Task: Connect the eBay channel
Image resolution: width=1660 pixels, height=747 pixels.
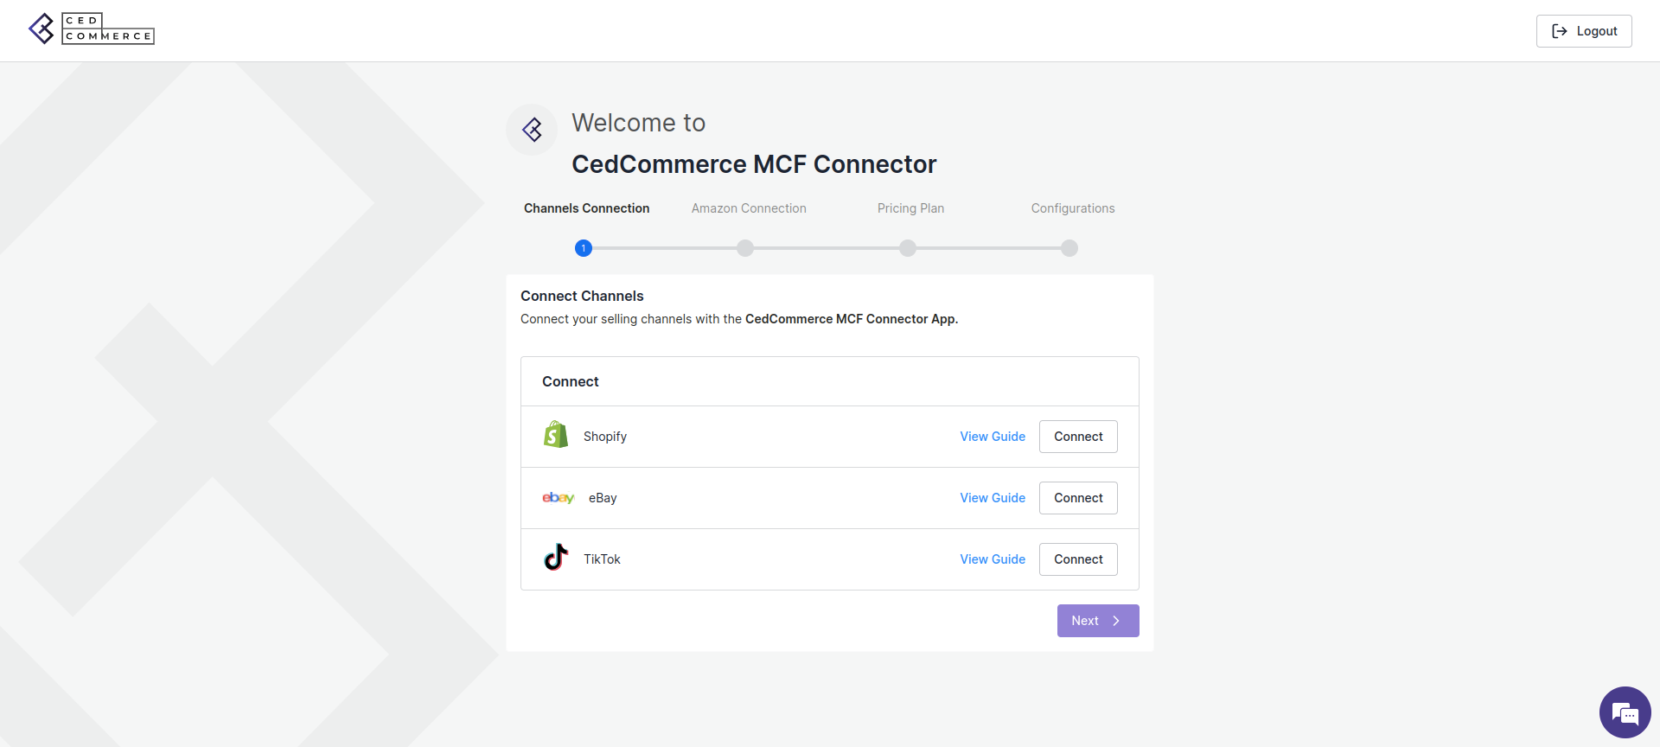Action: click(1078, 498)
